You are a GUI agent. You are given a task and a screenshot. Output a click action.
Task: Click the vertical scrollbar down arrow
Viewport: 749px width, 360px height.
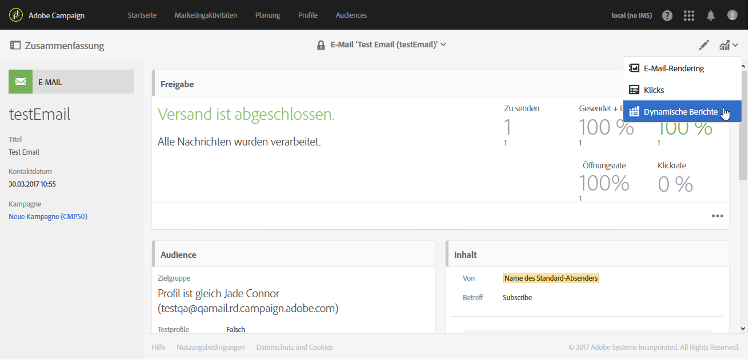pyautogui.click(x=743, y=329)
